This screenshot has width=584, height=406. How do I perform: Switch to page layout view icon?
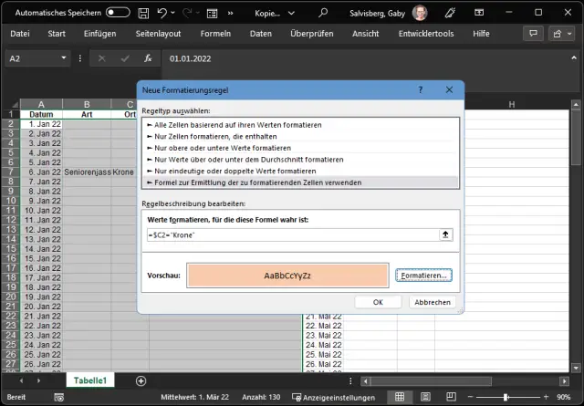pyautogui.click(x=426, y=397)
